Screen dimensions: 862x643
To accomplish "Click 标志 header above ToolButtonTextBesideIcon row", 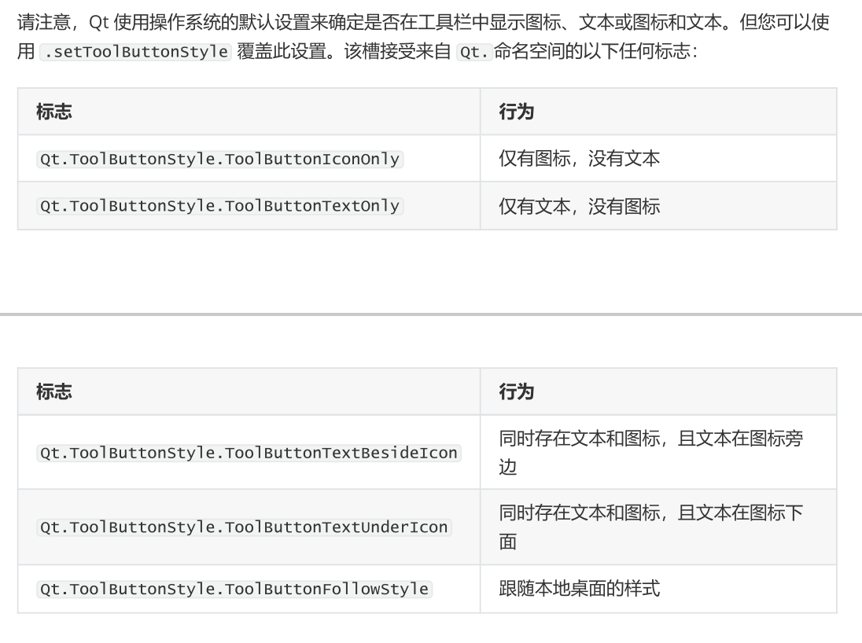I will 54,391.
